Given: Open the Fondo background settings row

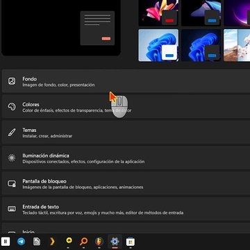Looking at the screenshot, I should click(126, 81).
